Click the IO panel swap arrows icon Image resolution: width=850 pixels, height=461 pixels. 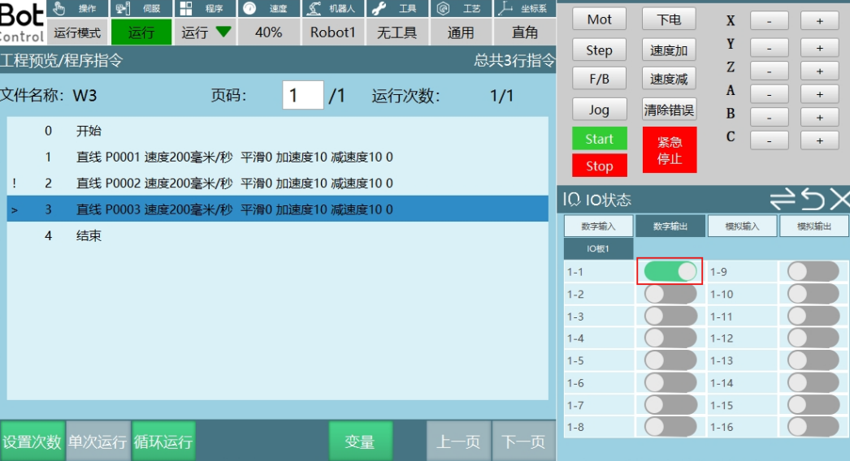click(783, 199)
